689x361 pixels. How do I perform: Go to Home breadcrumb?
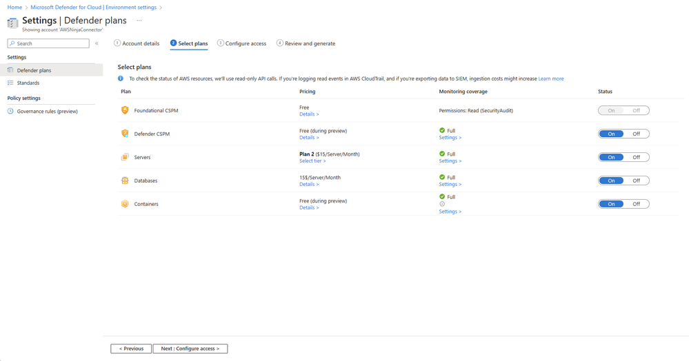[x=14, y=8]
